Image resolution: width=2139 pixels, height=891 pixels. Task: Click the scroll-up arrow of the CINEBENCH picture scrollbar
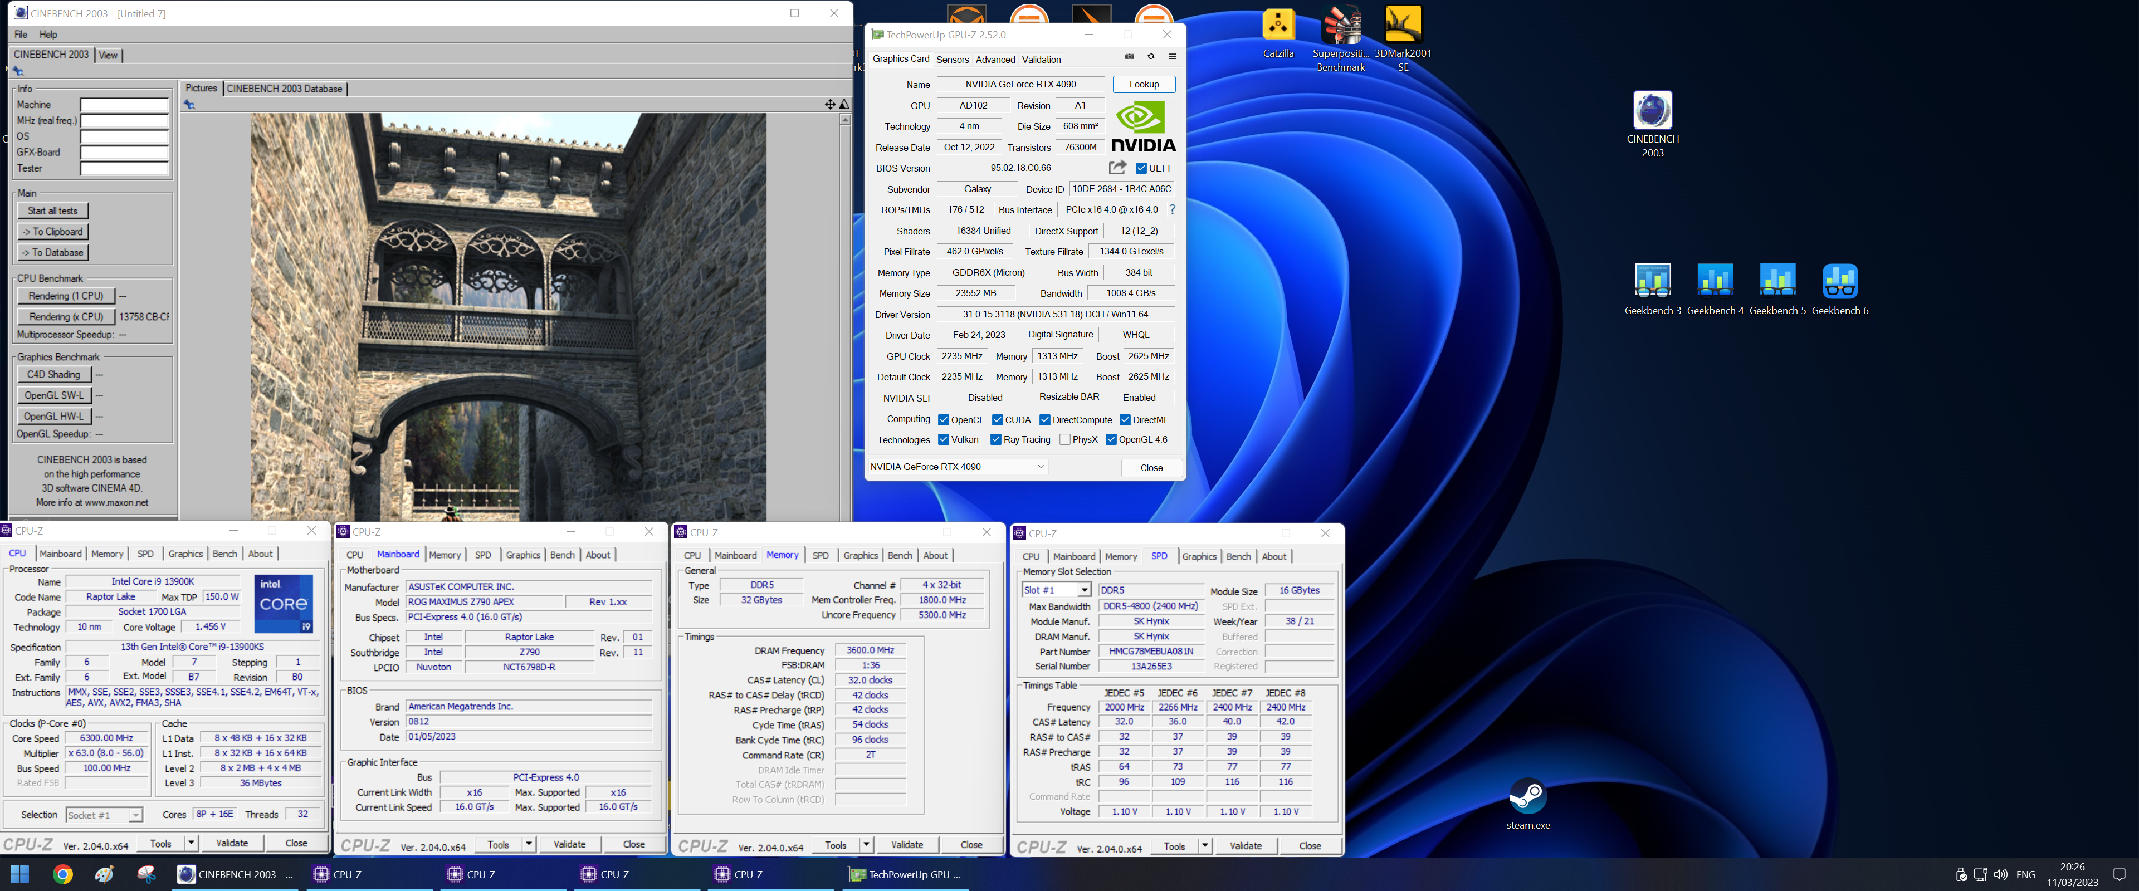846,120
